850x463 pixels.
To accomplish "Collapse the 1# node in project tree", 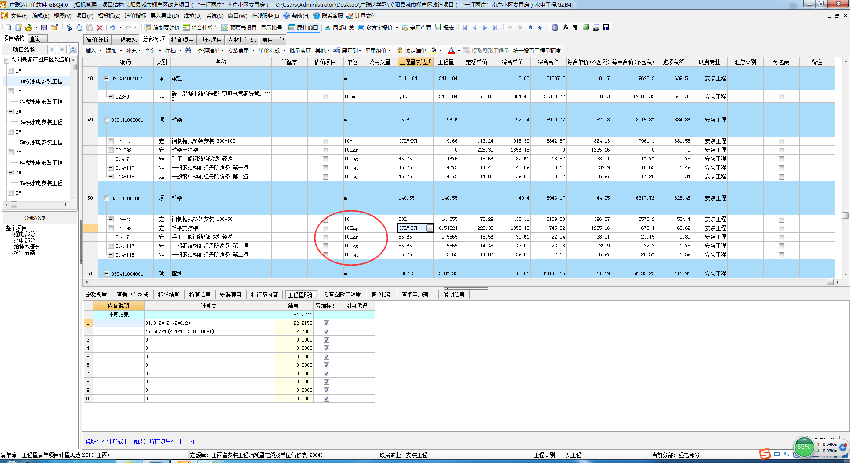I will pos(11,71).
